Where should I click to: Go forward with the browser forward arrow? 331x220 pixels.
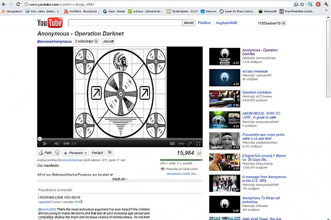pos(11,4)
